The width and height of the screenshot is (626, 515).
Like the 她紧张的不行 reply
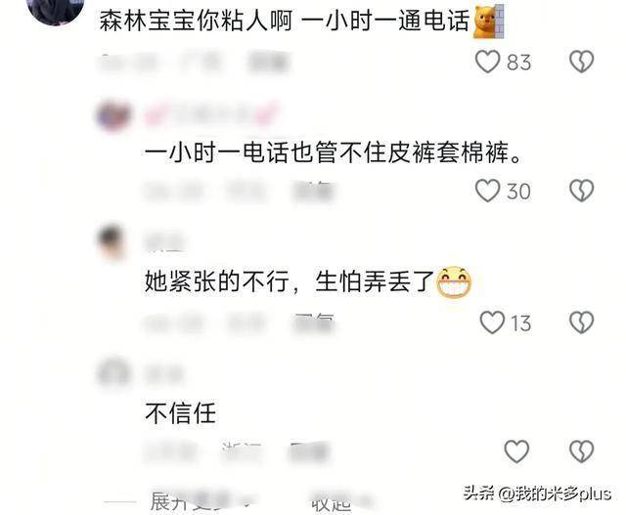[492, 322]
